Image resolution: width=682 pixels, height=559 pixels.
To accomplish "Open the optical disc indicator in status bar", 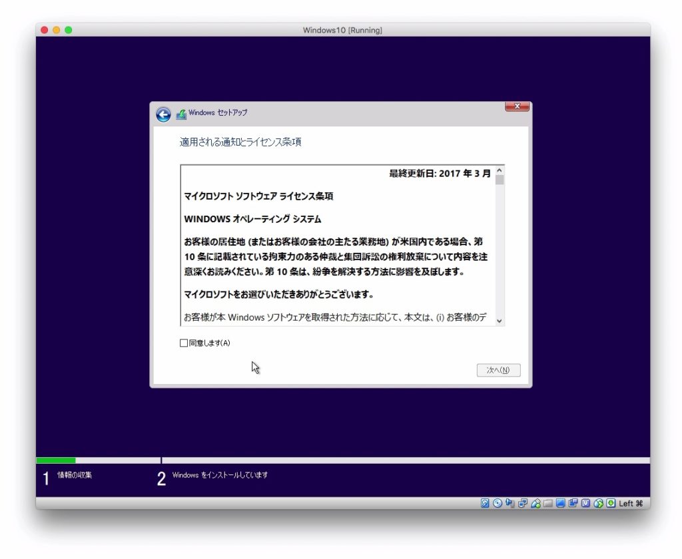I will point(498,503).
